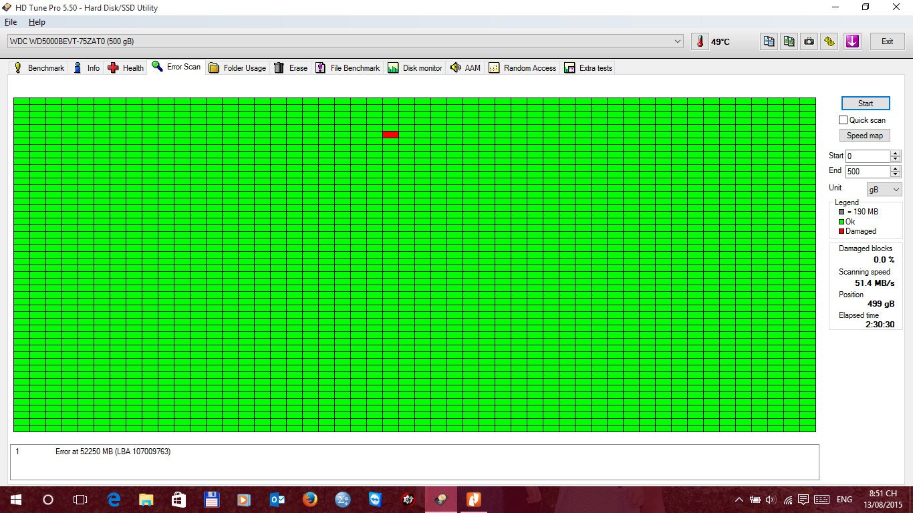Open the File menu
The image size is (913, 513).
(11, 22)
